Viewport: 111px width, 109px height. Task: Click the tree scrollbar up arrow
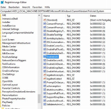coord(39,15)
